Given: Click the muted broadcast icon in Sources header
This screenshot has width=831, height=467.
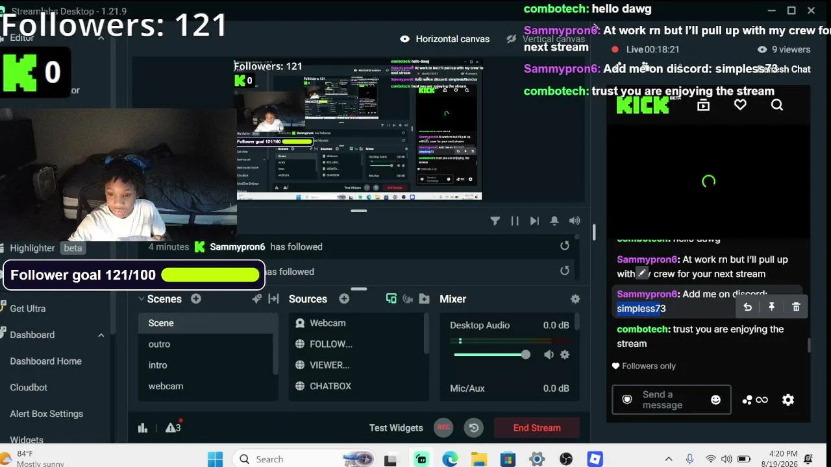Looking at the screenshot, I should pos(408,299).
